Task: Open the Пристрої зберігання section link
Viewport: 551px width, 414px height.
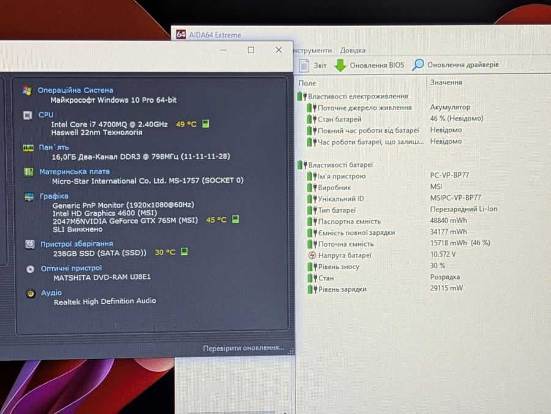Action: 77,244
